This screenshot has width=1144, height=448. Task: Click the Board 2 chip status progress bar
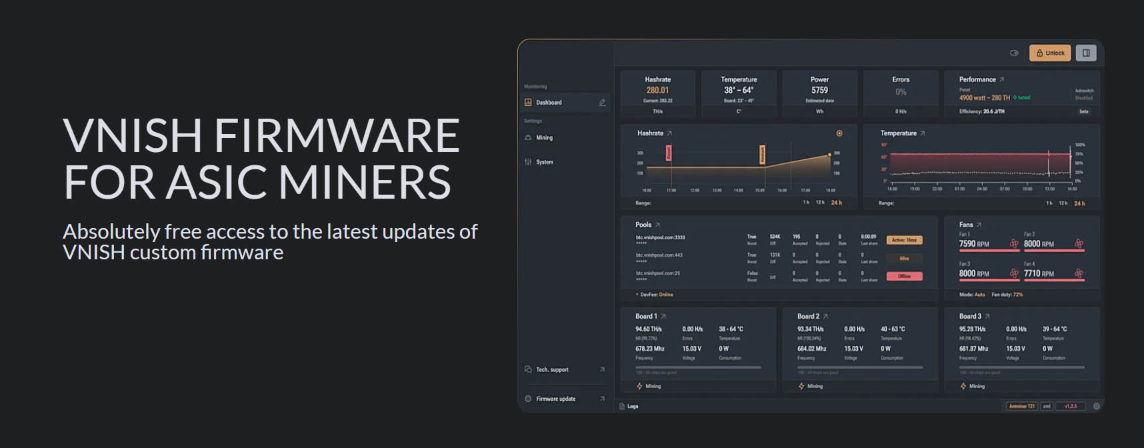(860, 367)
